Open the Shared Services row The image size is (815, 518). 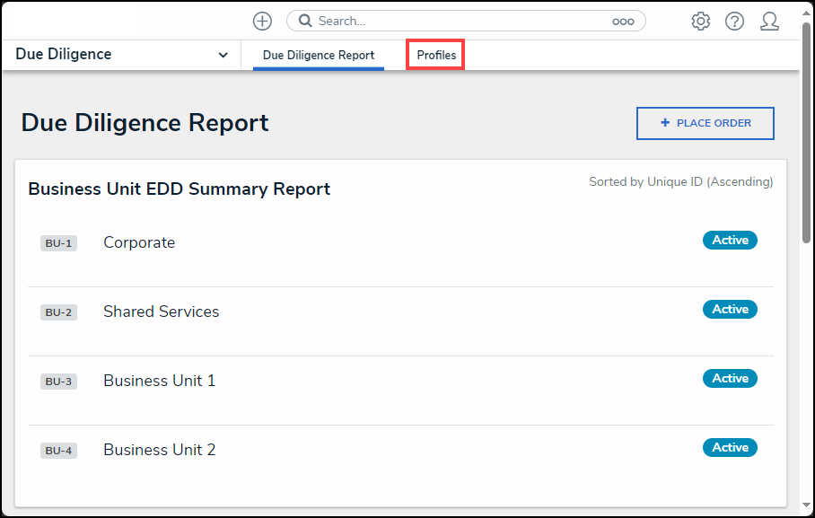click(x=400, y=312)
